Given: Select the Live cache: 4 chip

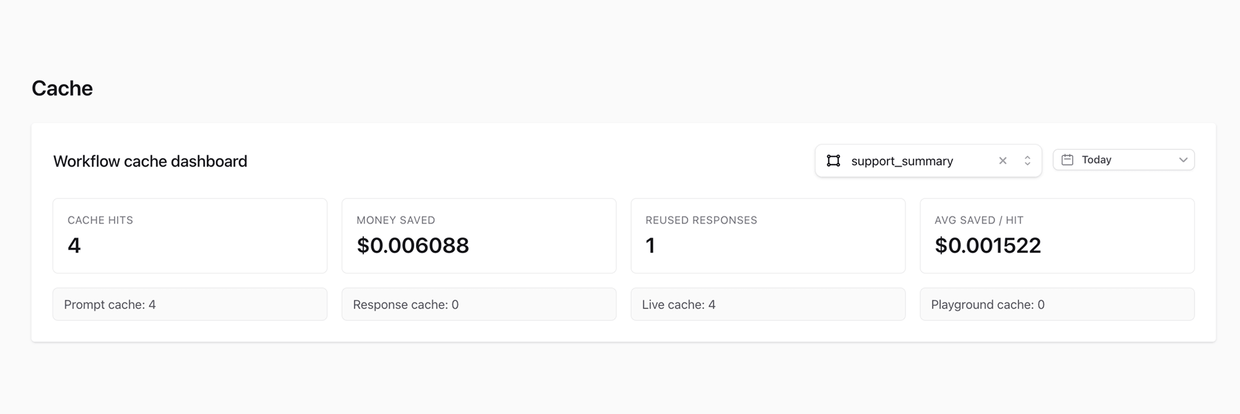Looking at the screenshot, I should tap(768, 304).
